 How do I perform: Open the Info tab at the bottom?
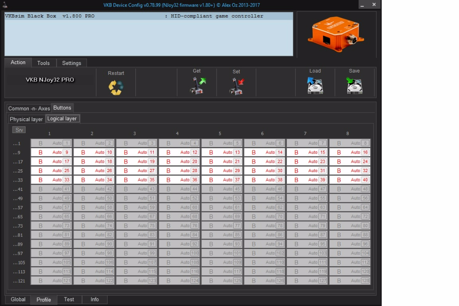[95, 299]
